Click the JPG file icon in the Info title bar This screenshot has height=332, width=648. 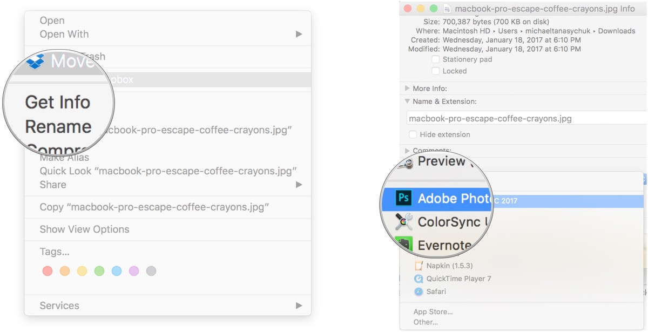[447, 9]
